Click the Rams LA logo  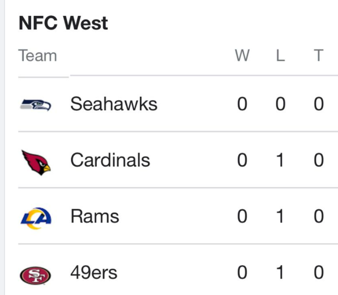pyautogui.click(x=36, y=217)
